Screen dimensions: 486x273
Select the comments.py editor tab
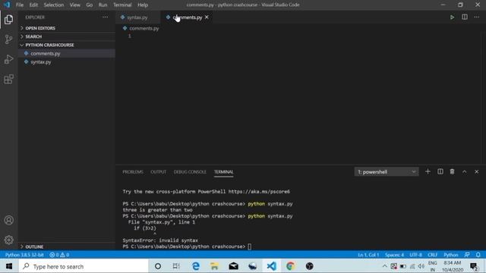tap(188, 17)
